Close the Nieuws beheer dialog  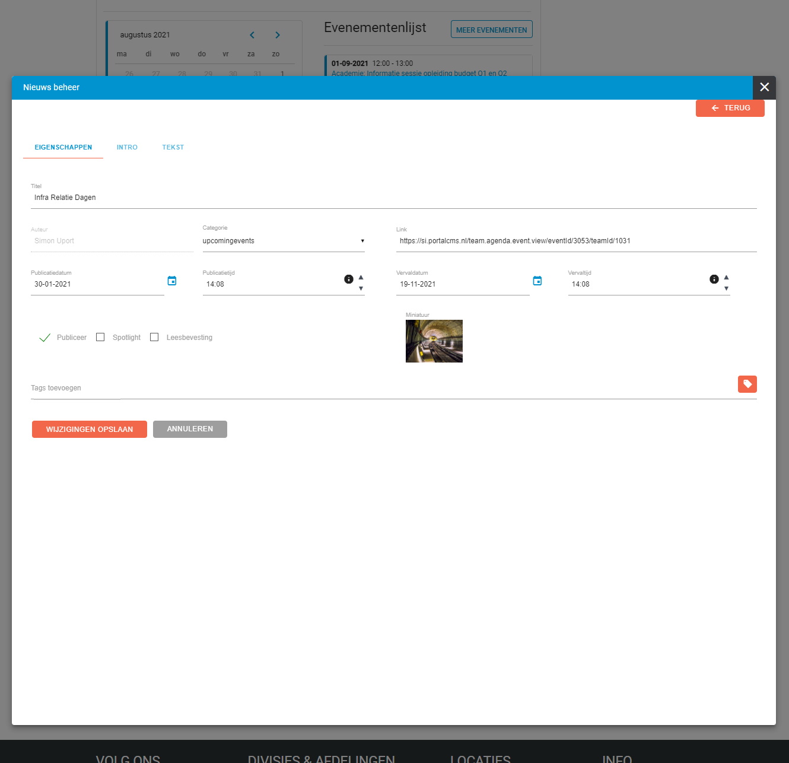click(764, 87)
